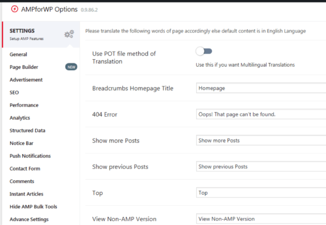
Task: Go to Notice Bar settings
Action: coord(22,143)
